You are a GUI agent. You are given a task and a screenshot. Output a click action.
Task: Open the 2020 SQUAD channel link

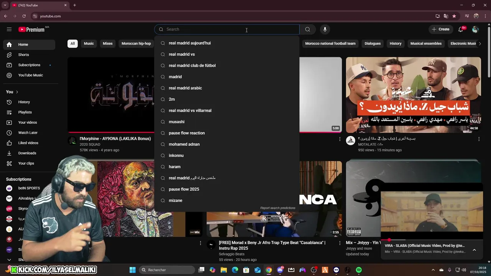click(x=90, y=145)
